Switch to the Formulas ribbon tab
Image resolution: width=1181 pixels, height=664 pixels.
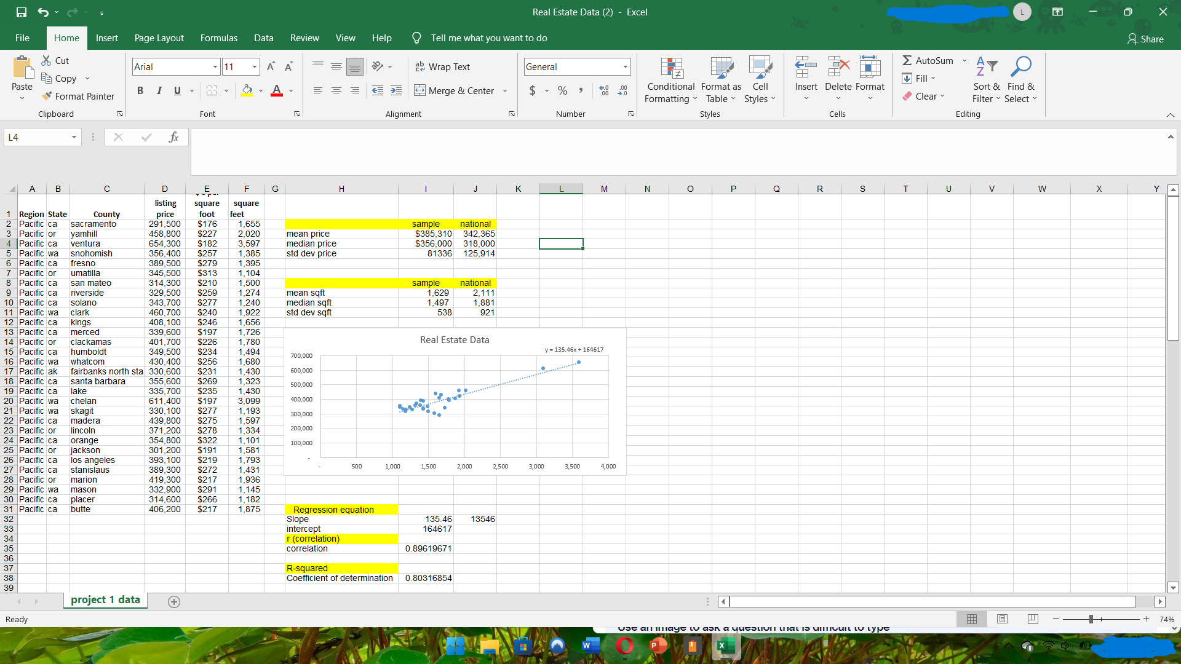(218, 38)
